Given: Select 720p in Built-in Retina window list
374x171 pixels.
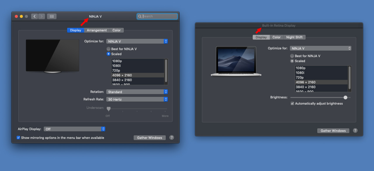Looking at the screenshot, I should tap(321, 77).
